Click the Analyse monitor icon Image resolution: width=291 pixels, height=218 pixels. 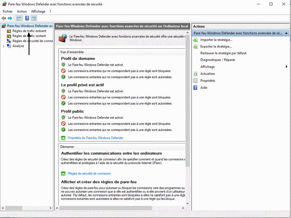[9, 46]
